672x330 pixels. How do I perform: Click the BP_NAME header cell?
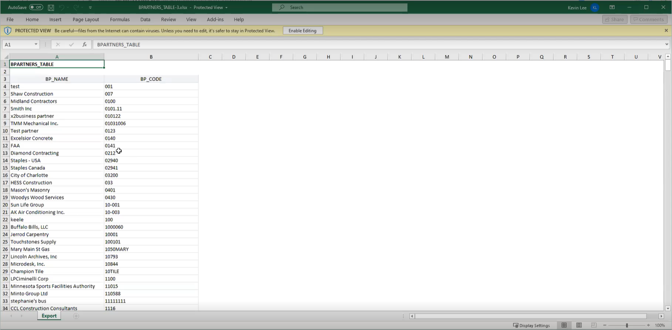(x=57, y=79)
